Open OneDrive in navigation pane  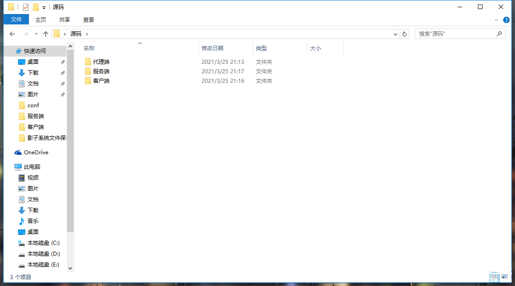click(32, 153)
